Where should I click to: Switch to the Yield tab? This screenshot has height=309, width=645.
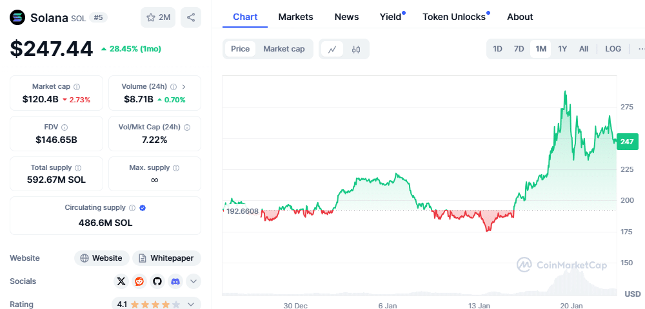pos(391,17)
